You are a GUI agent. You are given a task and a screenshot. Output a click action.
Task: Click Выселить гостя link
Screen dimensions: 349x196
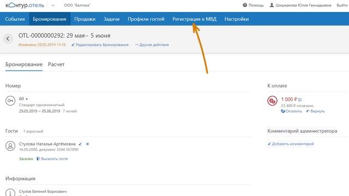pos(52,158)
